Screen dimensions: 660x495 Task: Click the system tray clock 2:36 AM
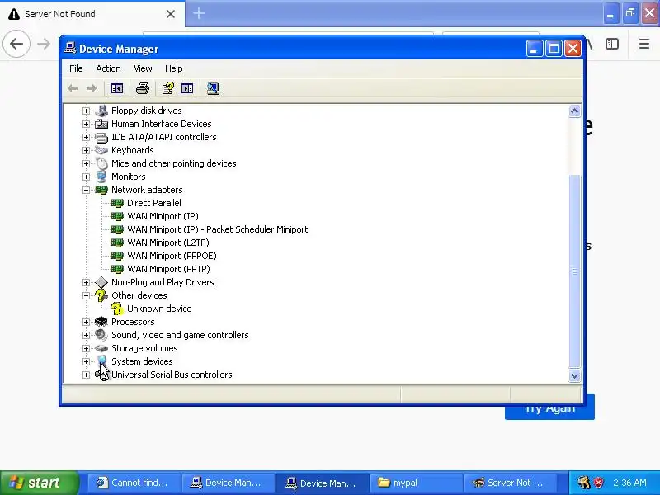(x=629, y=483)
